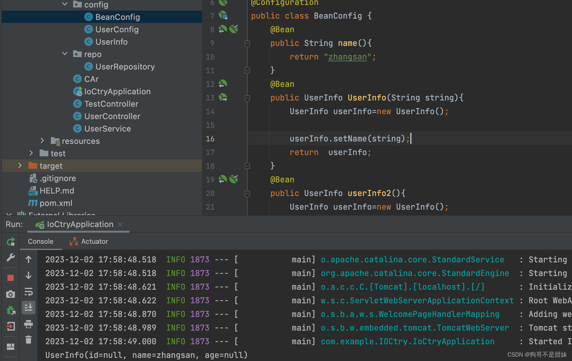The height and width of the screenshot is (361, 572).
Task: Print console output via the printer icon
Action: [x=29, y=325]
